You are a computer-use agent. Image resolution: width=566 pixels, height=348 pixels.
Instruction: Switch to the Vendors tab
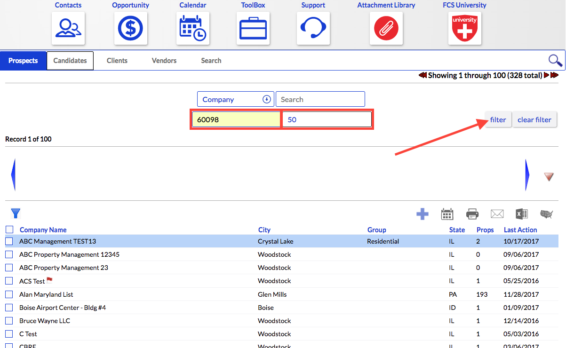click(x=164, y=61)
